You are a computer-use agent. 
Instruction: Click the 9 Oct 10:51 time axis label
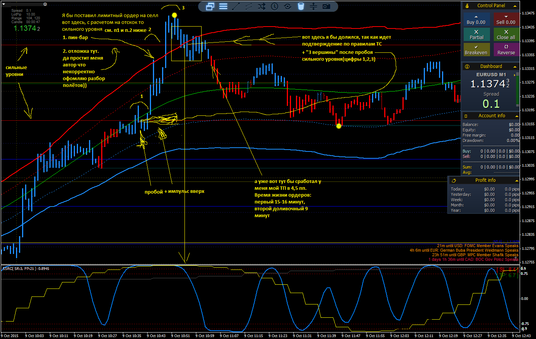pyautogui.click(x=180, y=336)
